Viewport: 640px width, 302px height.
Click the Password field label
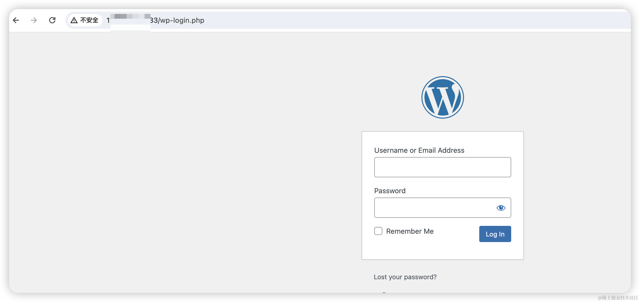pyautogui.click(x=390, y=191)
